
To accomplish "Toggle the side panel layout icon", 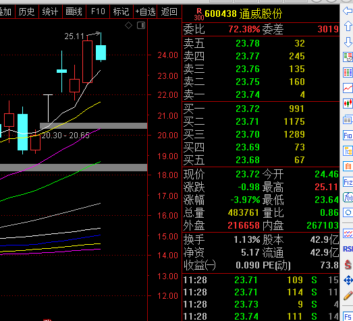I will pos(141,25).
